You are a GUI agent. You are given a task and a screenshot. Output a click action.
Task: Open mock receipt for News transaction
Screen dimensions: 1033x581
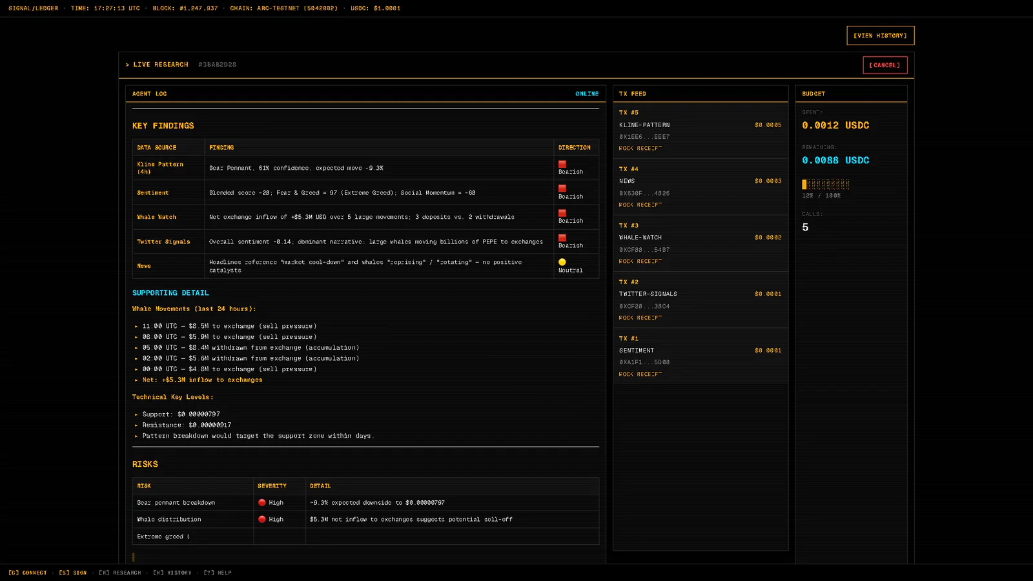(640, 205)
